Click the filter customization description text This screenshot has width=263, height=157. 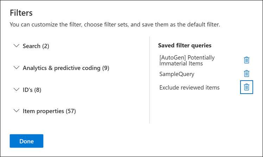coord(115,25)
